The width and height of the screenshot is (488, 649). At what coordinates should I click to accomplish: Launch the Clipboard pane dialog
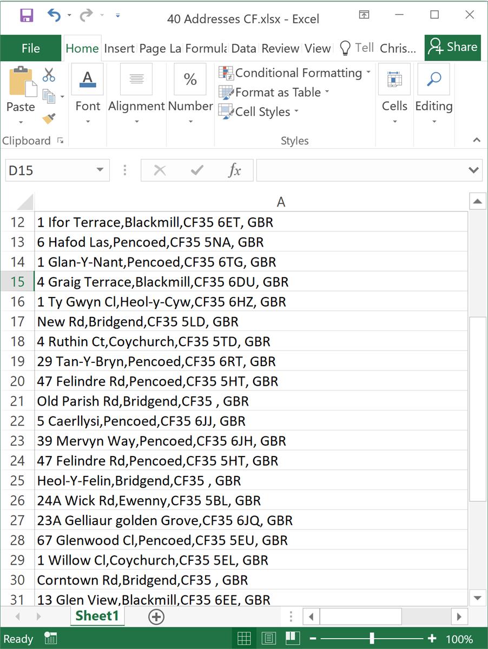[x=60, y=141]
